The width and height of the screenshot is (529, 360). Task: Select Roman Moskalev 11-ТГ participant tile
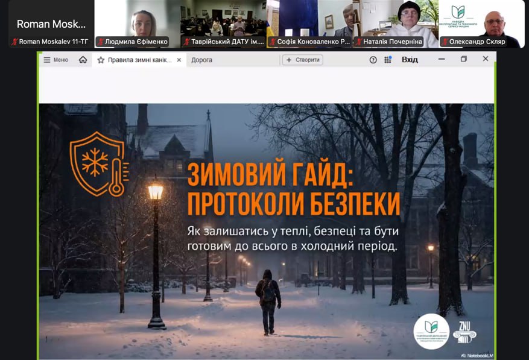pos(51,24)
